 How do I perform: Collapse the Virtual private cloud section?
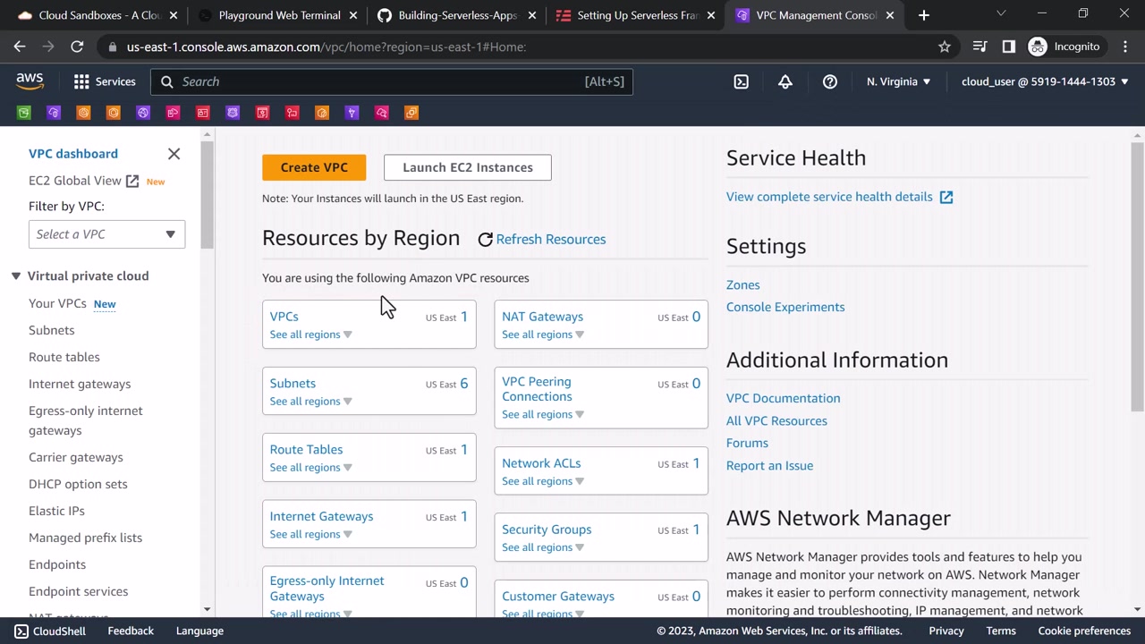tap(16, 276)
